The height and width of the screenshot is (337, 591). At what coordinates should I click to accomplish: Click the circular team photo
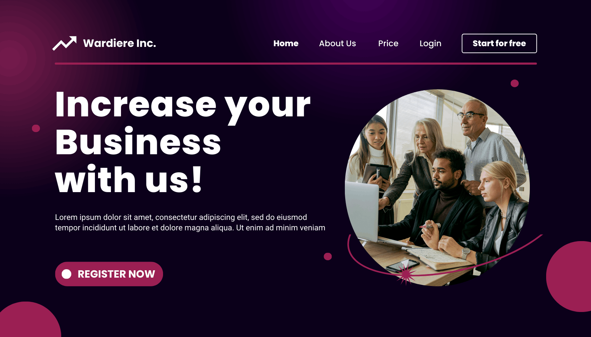(x=437, y=188)
